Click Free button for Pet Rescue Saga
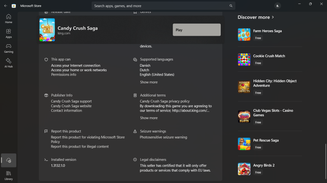Image resolution: width=327 pixels, height=183 pixels. (258, 147)
